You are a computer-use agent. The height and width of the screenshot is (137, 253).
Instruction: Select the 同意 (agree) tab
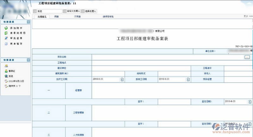(56, 16)
